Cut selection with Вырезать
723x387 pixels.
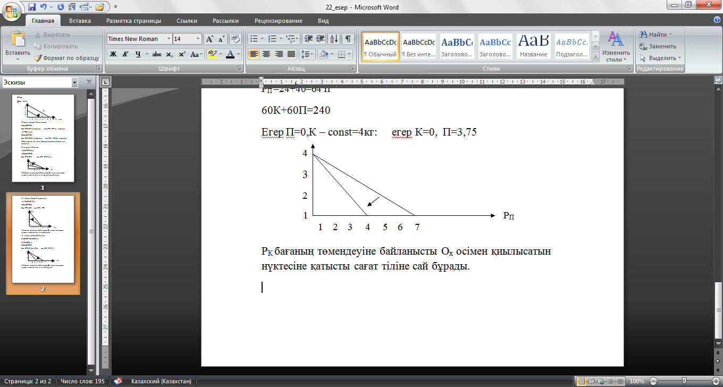(x=52, y=35)
